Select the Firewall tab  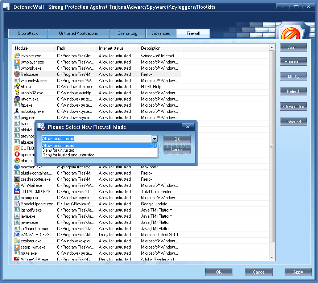pos(193,33)
